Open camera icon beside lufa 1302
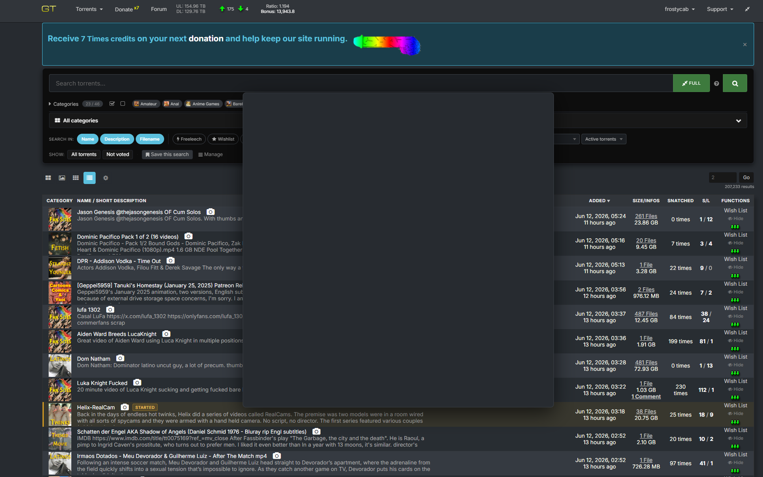Viewport: 763px width, 477px height. coord(110,309)
